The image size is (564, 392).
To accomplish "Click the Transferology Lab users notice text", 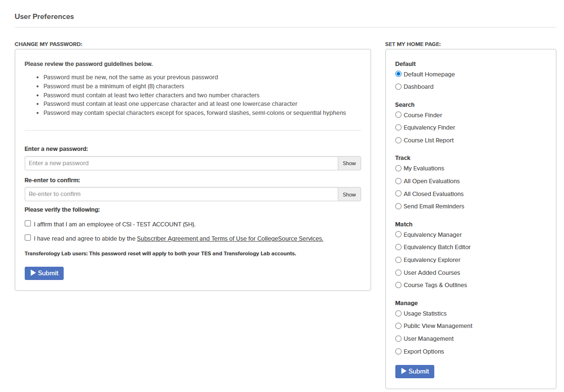I will 161,254.
